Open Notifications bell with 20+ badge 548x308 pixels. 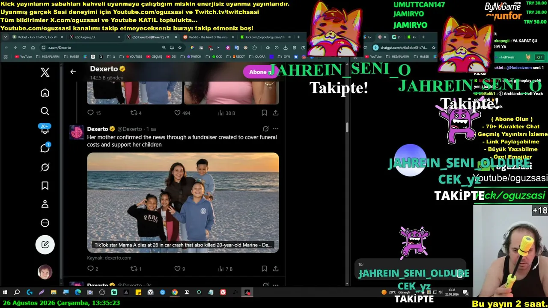pos(45,130)
